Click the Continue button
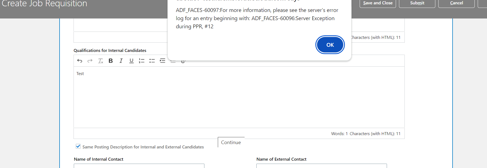The width and height of the screenshot is (487, 168). click(231, 142)
